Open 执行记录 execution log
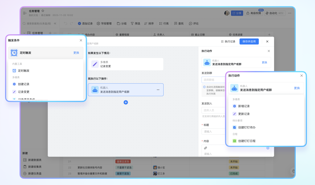The width and height of the screenshot is (315, 185). coord(228,42)
